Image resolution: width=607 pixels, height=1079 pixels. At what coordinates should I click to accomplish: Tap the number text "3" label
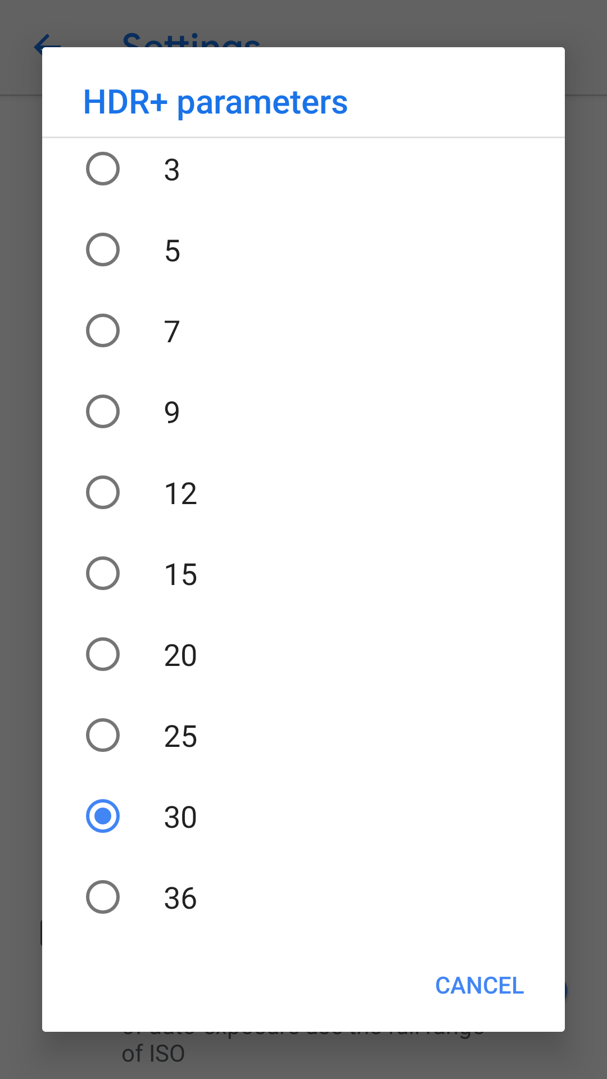pos(172,170)
